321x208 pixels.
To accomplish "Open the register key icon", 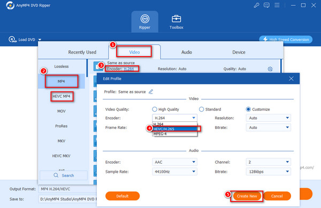I will pos(256,5).
